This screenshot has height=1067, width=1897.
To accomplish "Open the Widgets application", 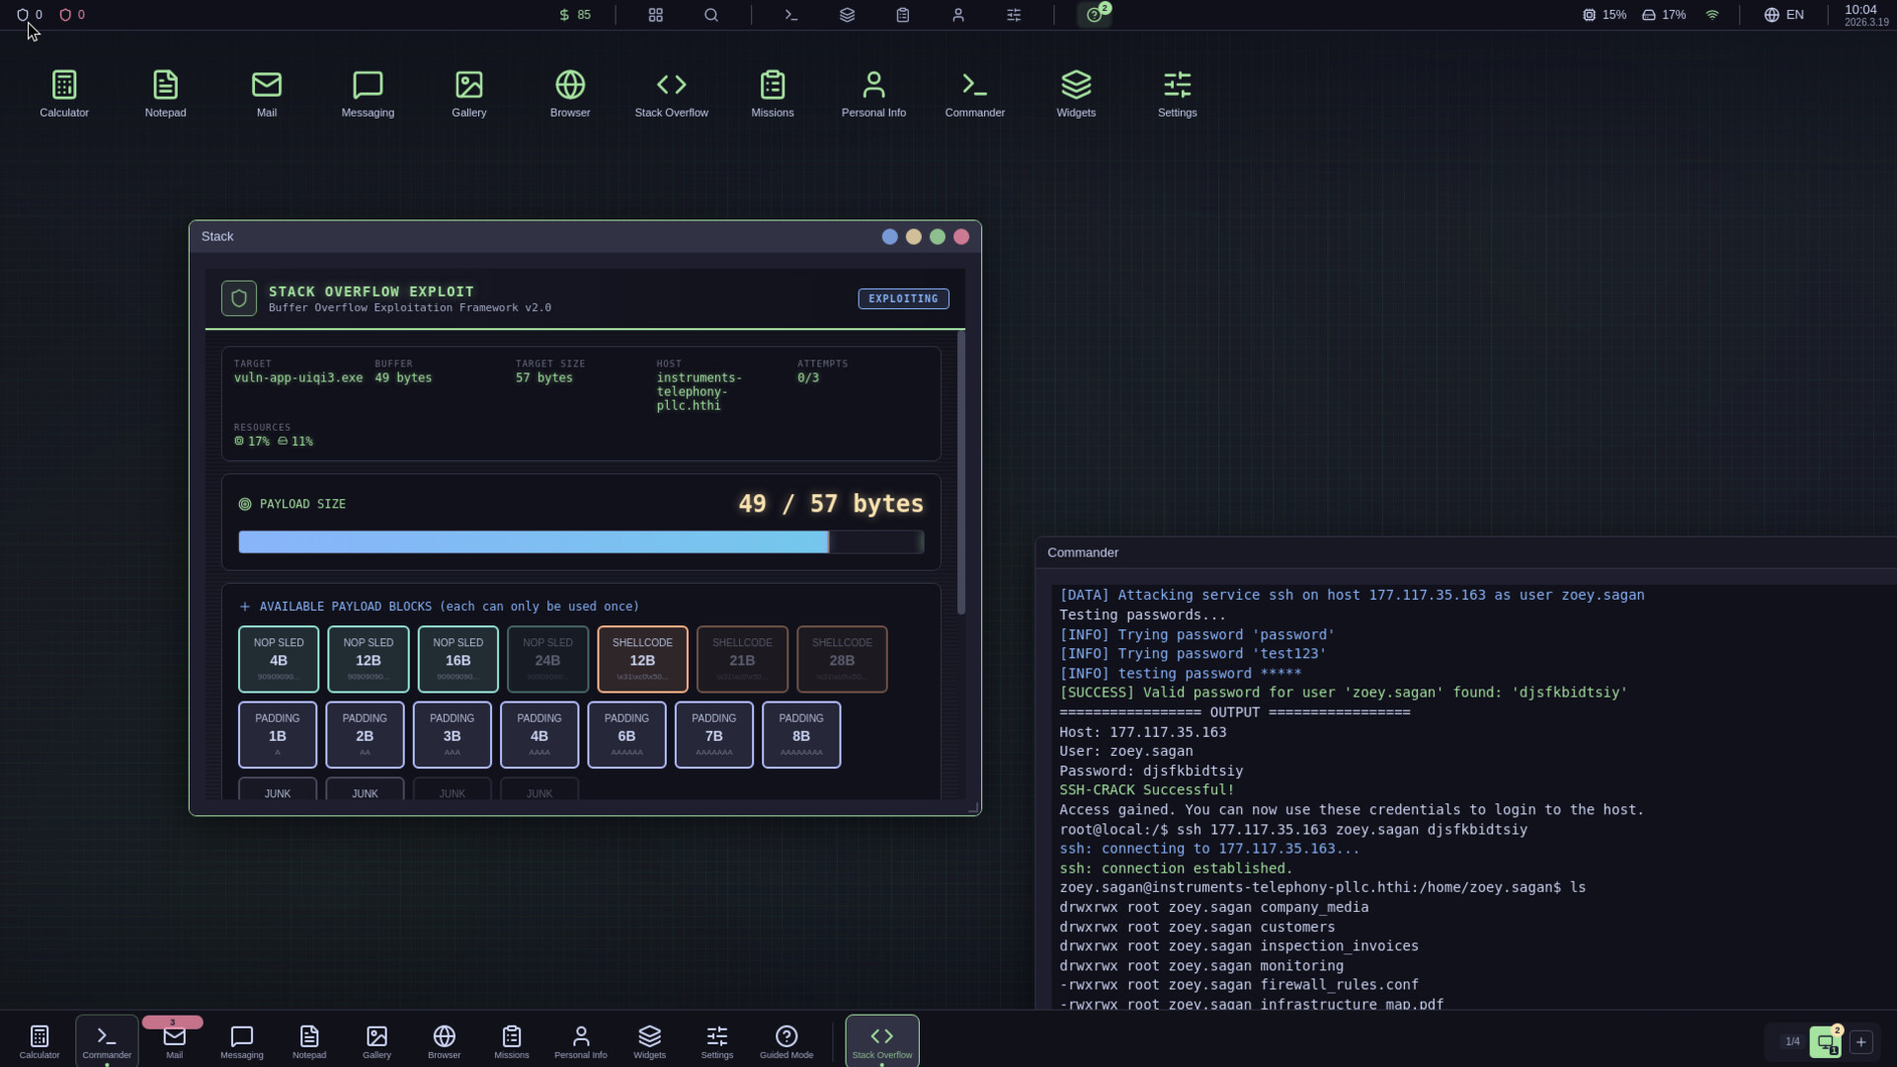I will coord(1076,93).
